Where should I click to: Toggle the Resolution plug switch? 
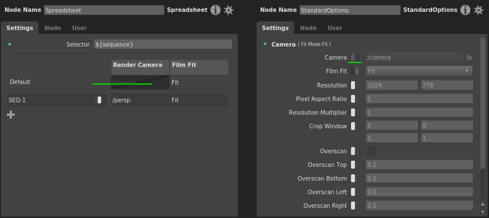354,85
